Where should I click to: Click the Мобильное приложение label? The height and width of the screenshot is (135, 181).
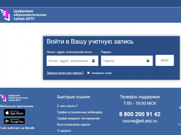coord(17,106)
